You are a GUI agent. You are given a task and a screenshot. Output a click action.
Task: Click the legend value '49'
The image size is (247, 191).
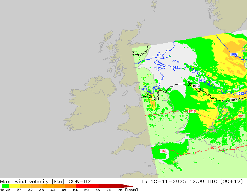(x=64, y=189)
